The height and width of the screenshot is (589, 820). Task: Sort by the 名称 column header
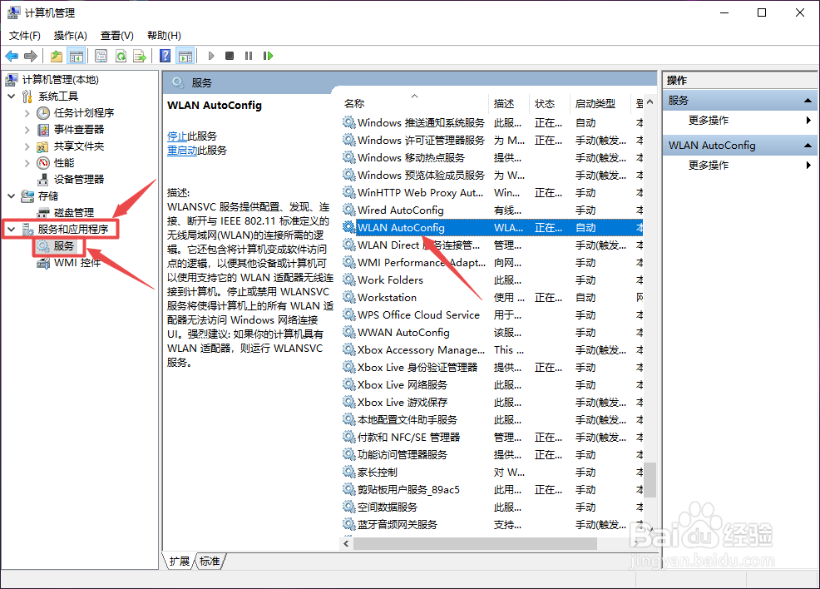(414, 103)
